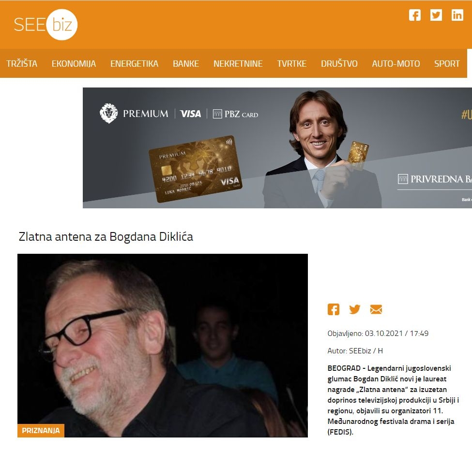Image resolution: width=472 pixels, height=451 pixels.
Task: Select the BANKE menu item
Action: click(x=186, y=64)
